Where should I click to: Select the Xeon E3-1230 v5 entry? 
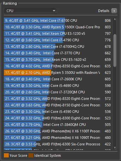[x=58, y=34]
